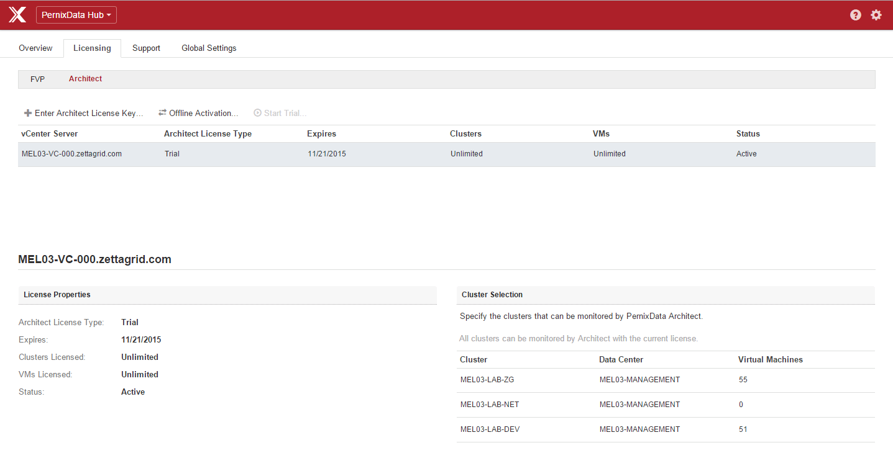Viewport: 893px width, 453px height.
Task: Select the MEL03-LAB-ZG cluster row
Action: tap(666, 380)
